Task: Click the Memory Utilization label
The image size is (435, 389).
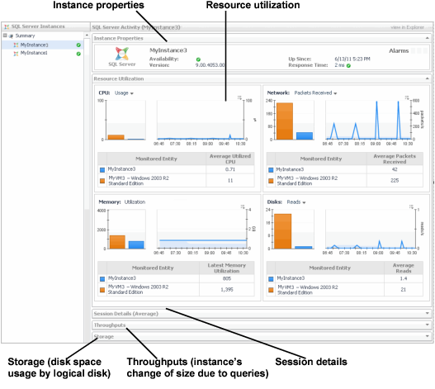Action: (x=135, y=202)
